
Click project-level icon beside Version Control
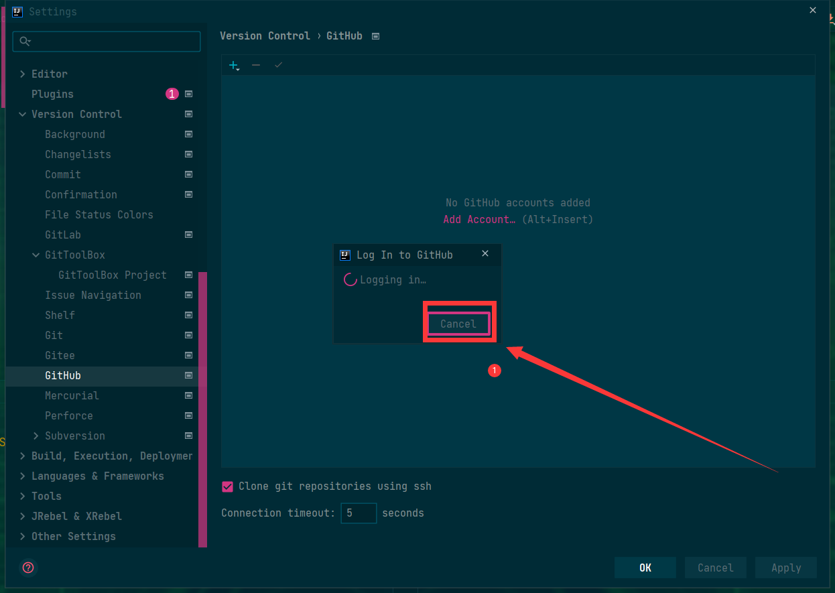[x=189, y=115]
